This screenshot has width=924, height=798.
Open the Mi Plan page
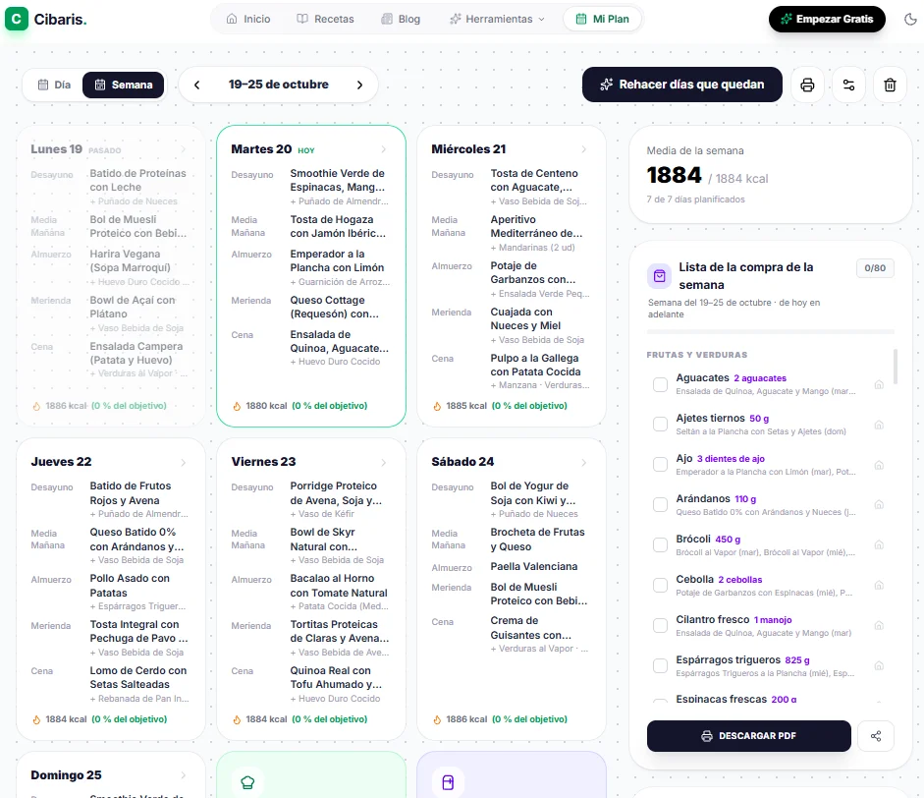click(602, 19)
